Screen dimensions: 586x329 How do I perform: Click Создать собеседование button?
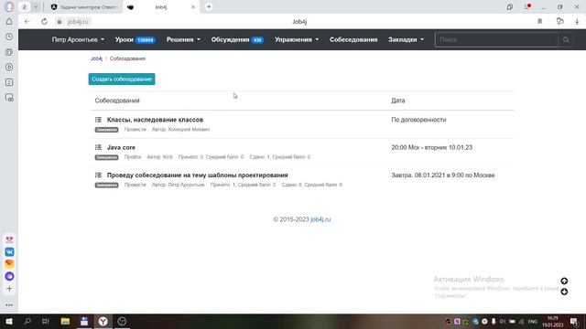pyautogui.click(x=122, y=80)
